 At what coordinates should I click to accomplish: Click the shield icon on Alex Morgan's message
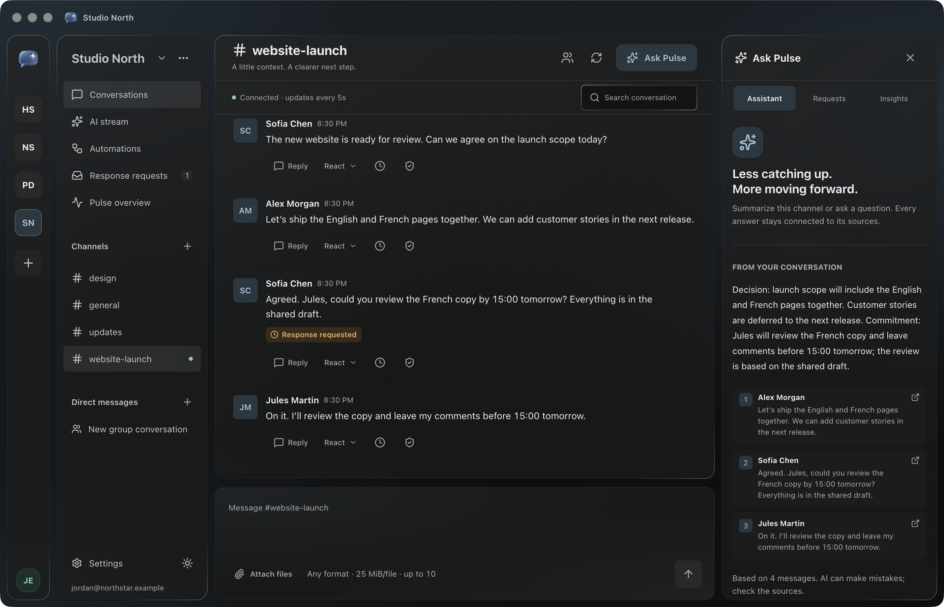tap(409, 246)
